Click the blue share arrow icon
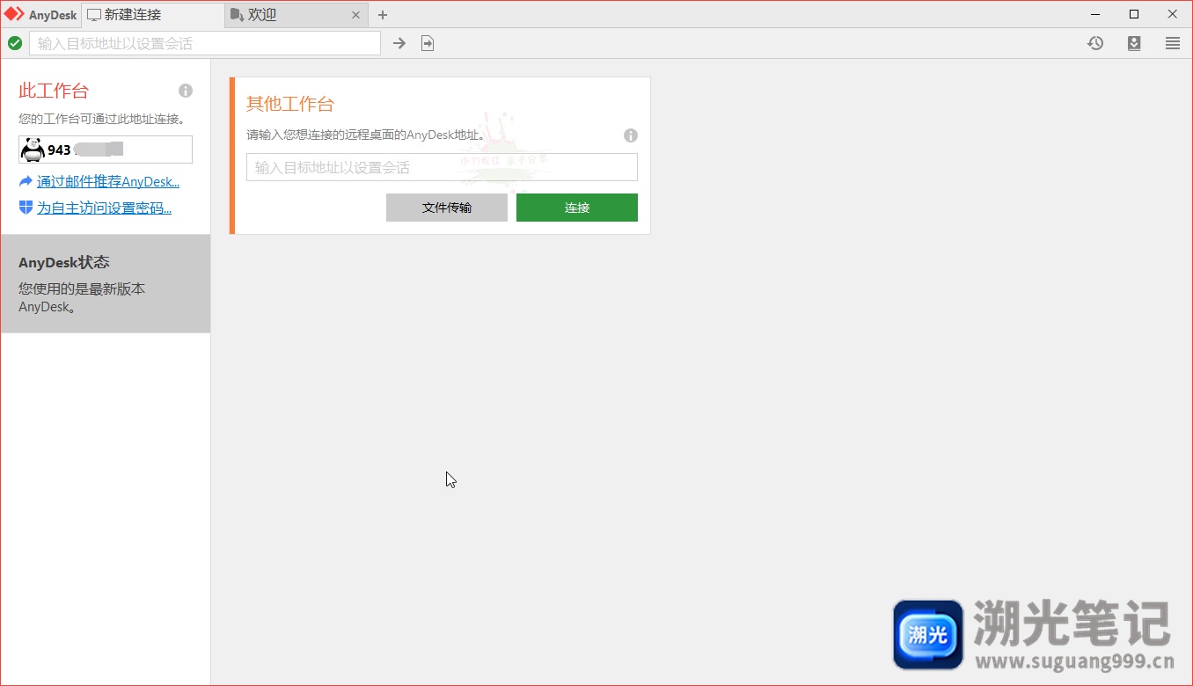The image size is (1193, 686). click(x=26, y=181)
